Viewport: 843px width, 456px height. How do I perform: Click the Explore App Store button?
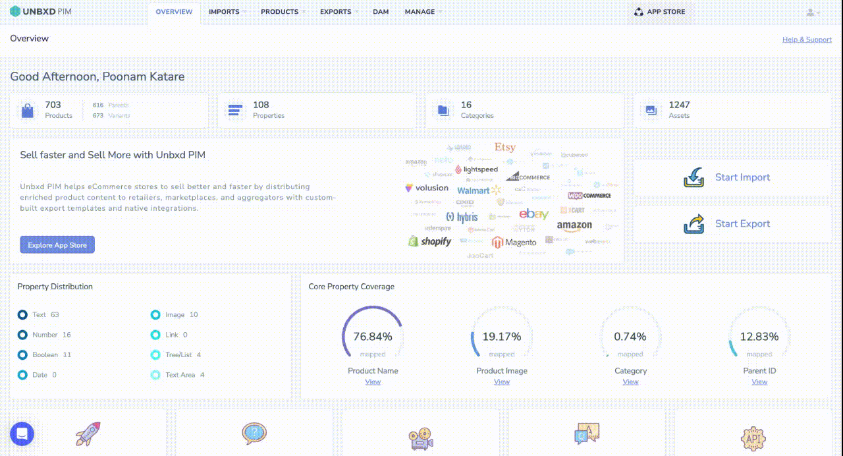57,245
